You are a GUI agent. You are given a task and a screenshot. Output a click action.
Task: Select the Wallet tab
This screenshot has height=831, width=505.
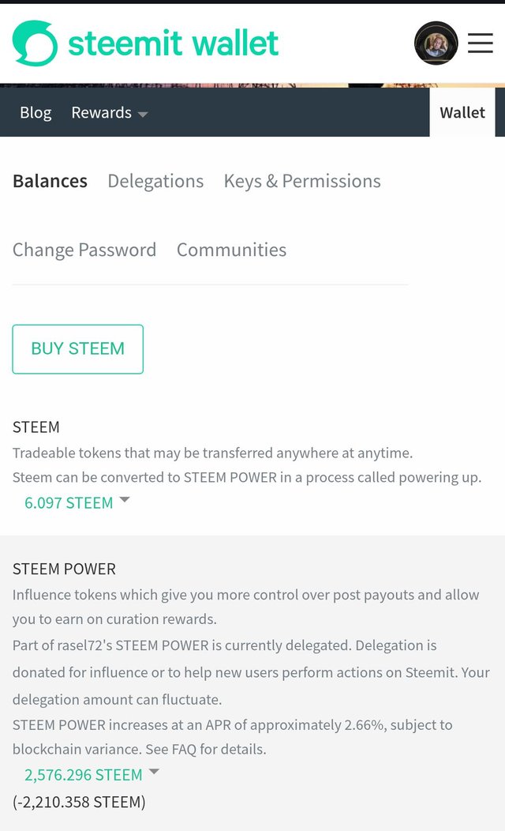(462, 113)
